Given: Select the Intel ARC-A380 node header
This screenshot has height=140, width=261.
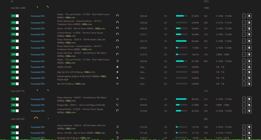Looking at the screenshot, I should (x=18, y=8).
